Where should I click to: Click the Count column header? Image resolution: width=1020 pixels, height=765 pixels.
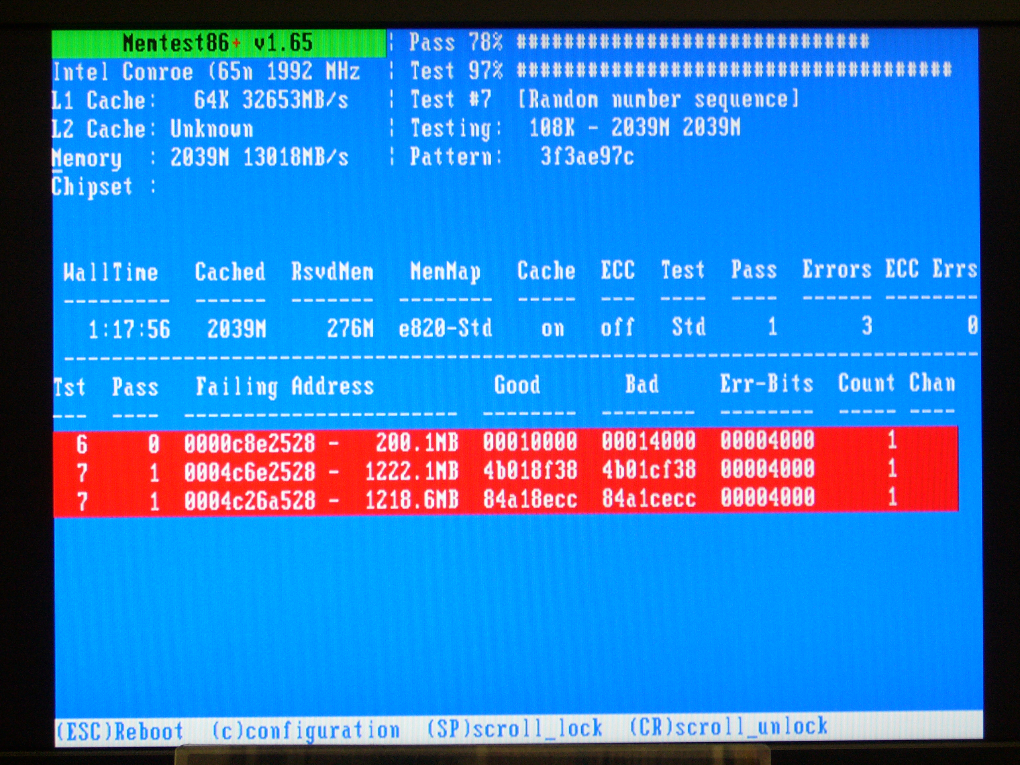pyautogui.click(x=867, y=383)
